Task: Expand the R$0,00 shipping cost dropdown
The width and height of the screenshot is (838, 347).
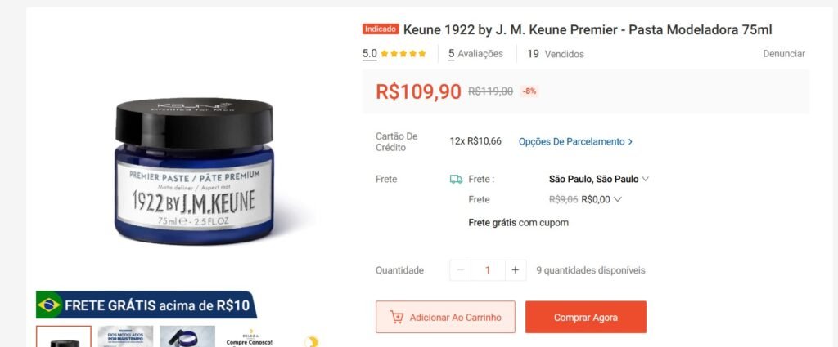Action: [x=601, y=199]
